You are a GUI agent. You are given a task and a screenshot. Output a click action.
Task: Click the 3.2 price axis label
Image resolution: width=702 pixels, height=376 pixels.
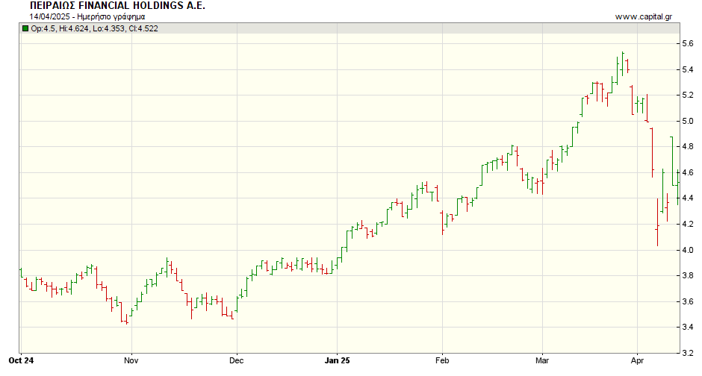pos(687,353)
